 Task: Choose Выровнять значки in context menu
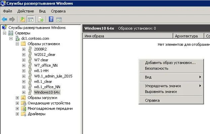pyautogui.click(x=171, y=92)
